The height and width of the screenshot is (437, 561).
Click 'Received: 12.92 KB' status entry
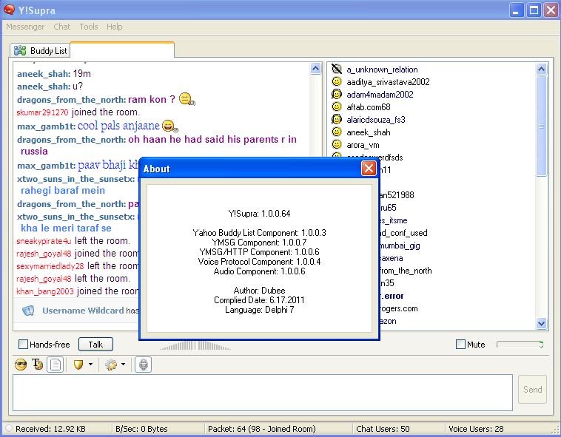(50, 429)
